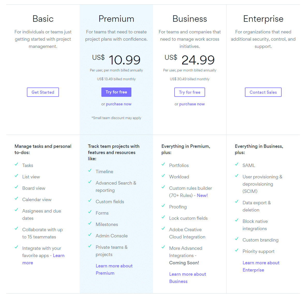308x299 pixels.
Task: Click the checkmark next to Board view
Action: click(x=16, y=187)
